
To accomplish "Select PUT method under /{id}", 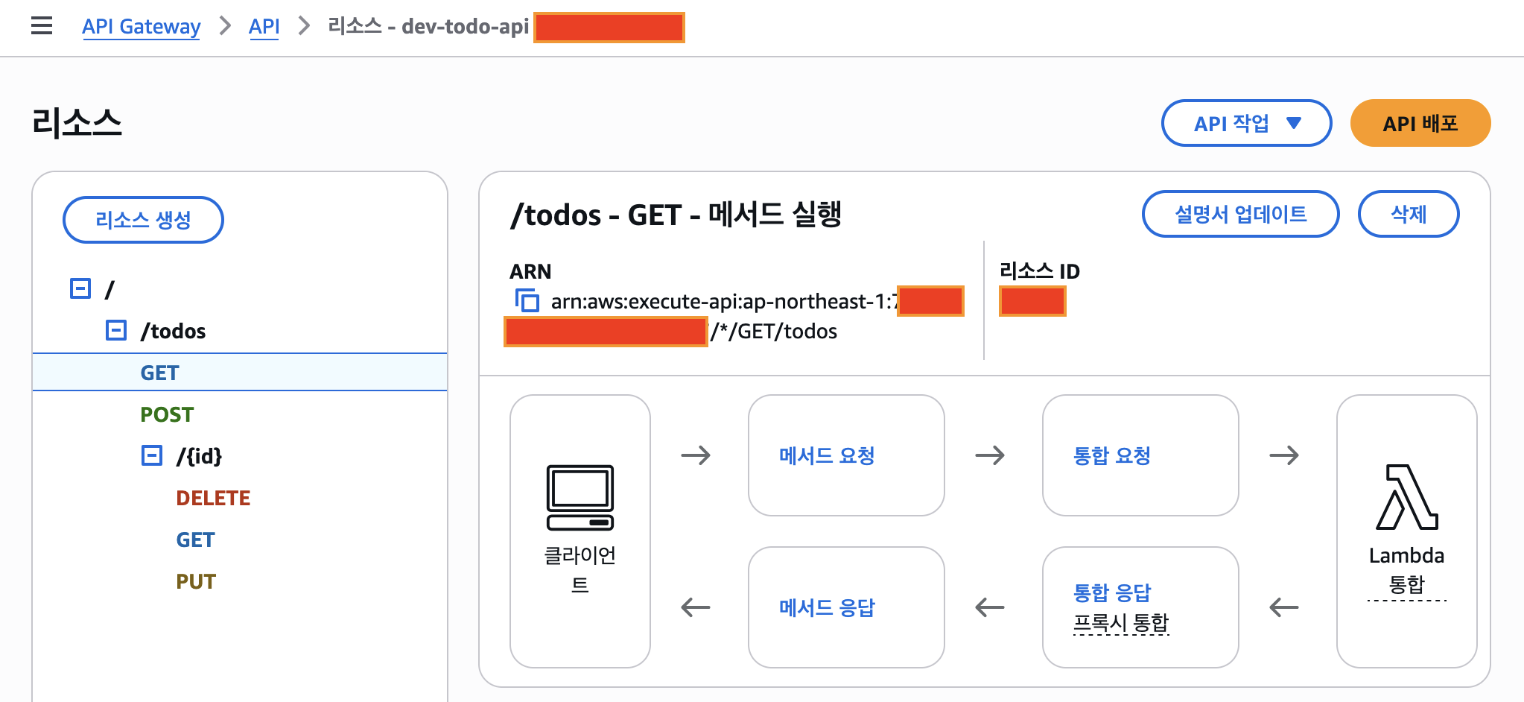I will coord(196,581).
